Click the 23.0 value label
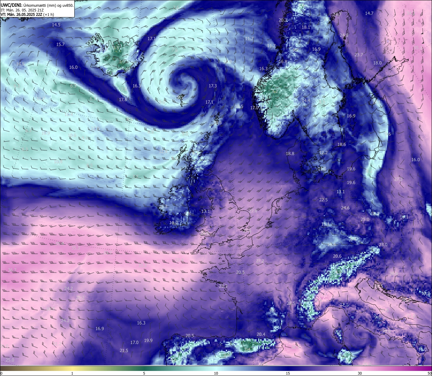Viewport: 432px width, 376px height. point(383,245)
